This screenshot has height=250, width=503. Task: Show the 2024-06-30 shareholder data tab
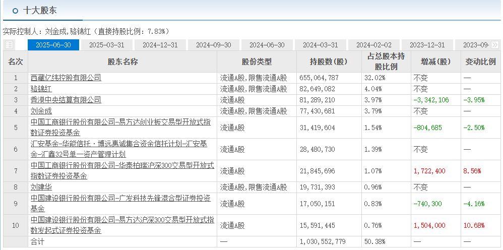click(x=267, y=45)
